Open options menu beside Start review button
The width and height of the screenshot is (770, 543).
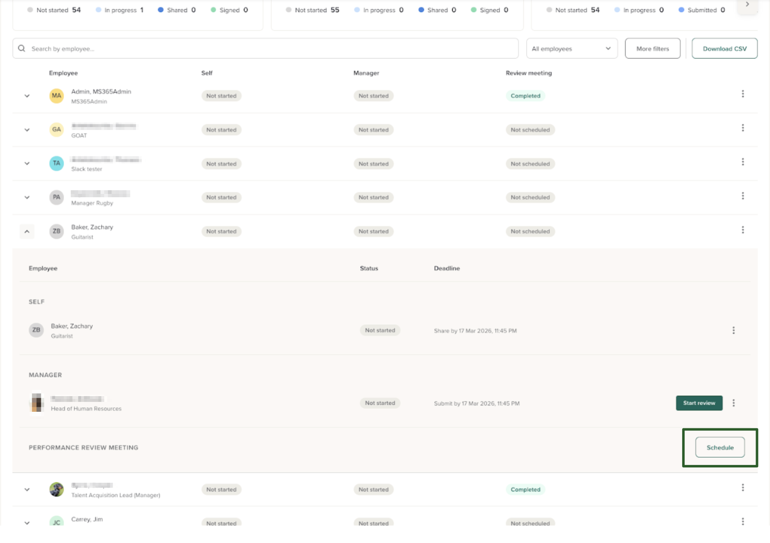tap(733, 403)
